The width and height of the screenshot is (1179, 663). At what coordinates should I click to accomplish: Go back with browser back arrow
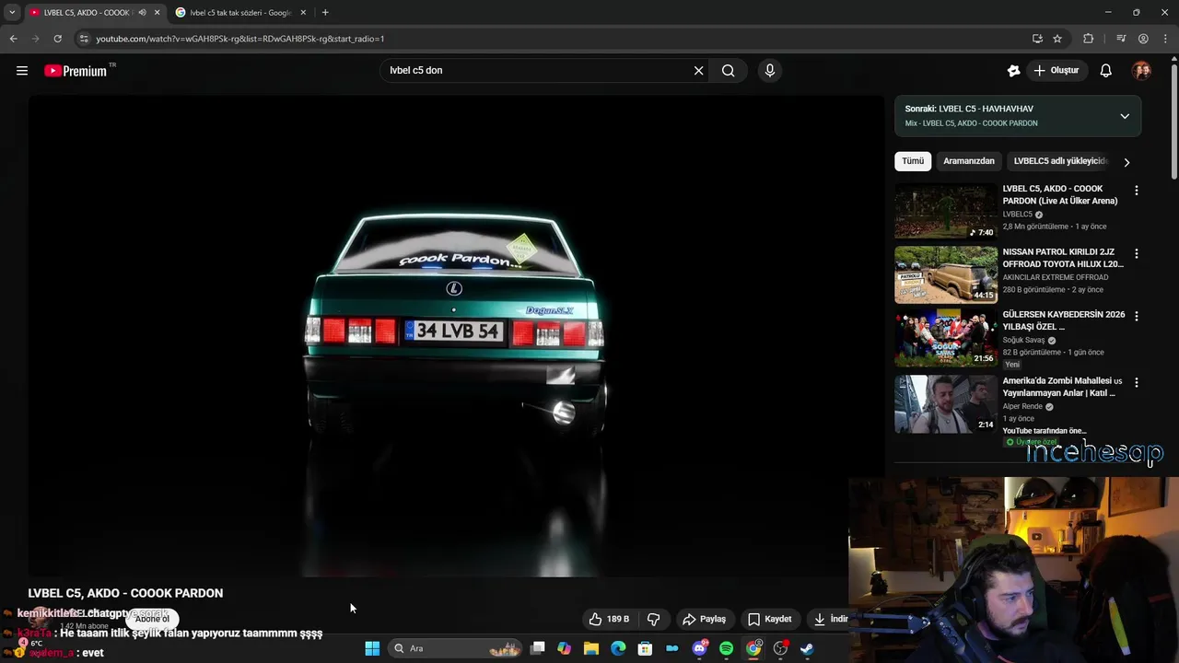coord(13,39)
